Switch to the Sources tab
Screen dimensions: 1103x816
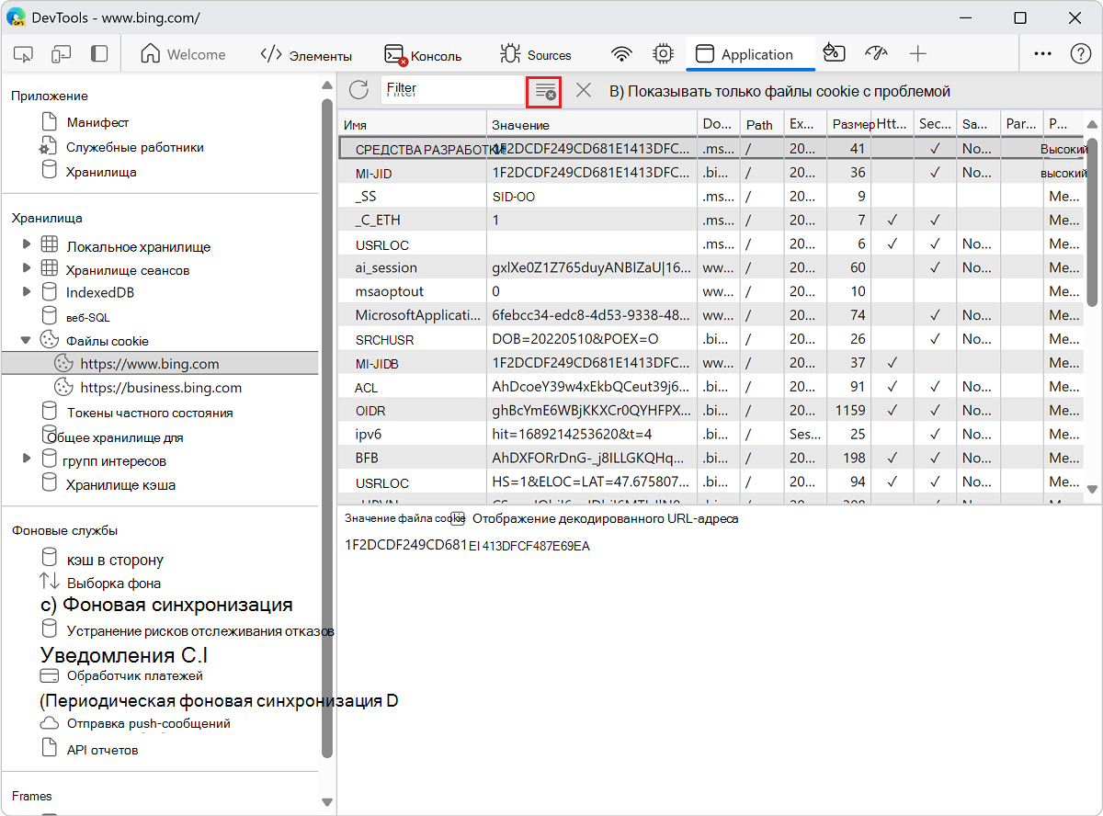point(536,55)
